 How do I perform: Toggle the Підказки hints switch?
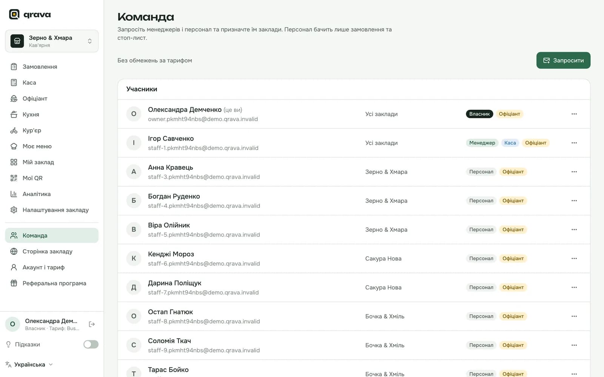point(91,344)
